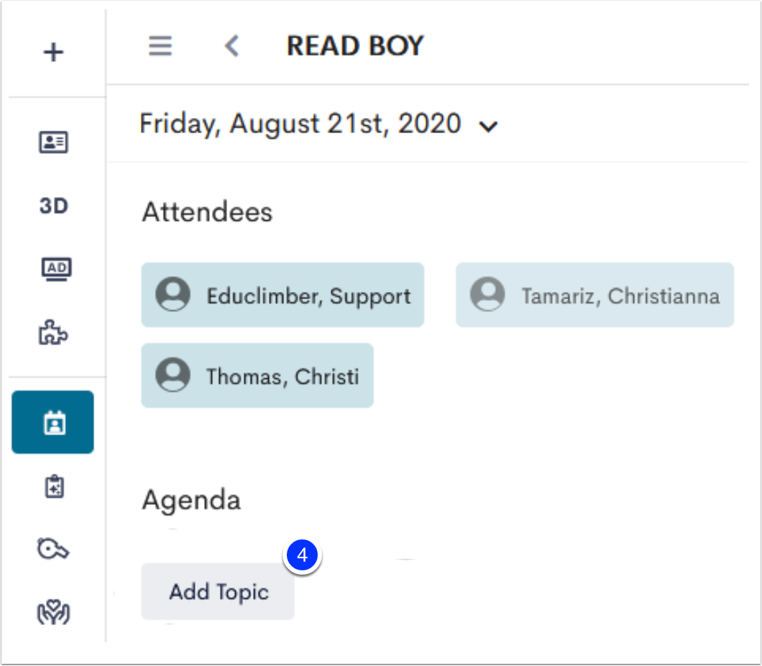Toggle the hamburger menu
This screenshot has height=666, width=762.
click(160, 46)
